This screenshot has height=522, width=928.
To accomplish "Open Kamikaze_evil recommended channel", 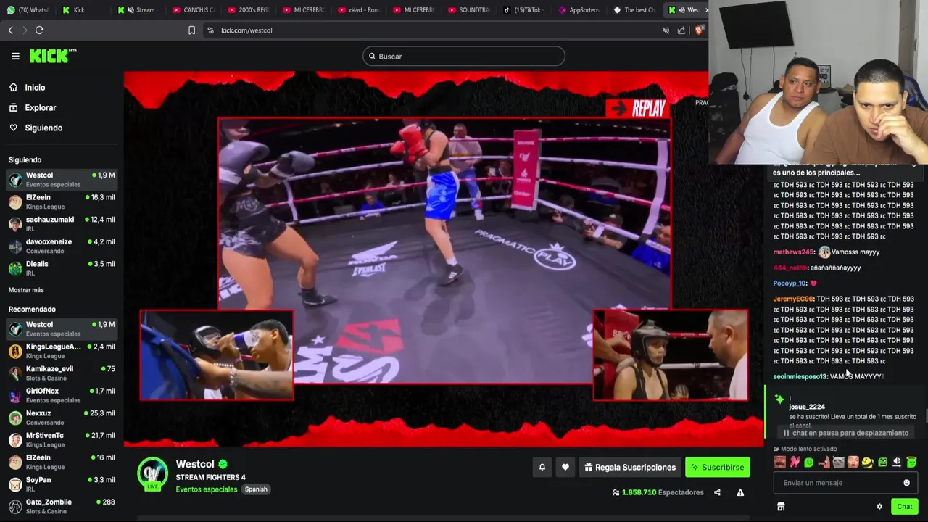I will point(62,373).
